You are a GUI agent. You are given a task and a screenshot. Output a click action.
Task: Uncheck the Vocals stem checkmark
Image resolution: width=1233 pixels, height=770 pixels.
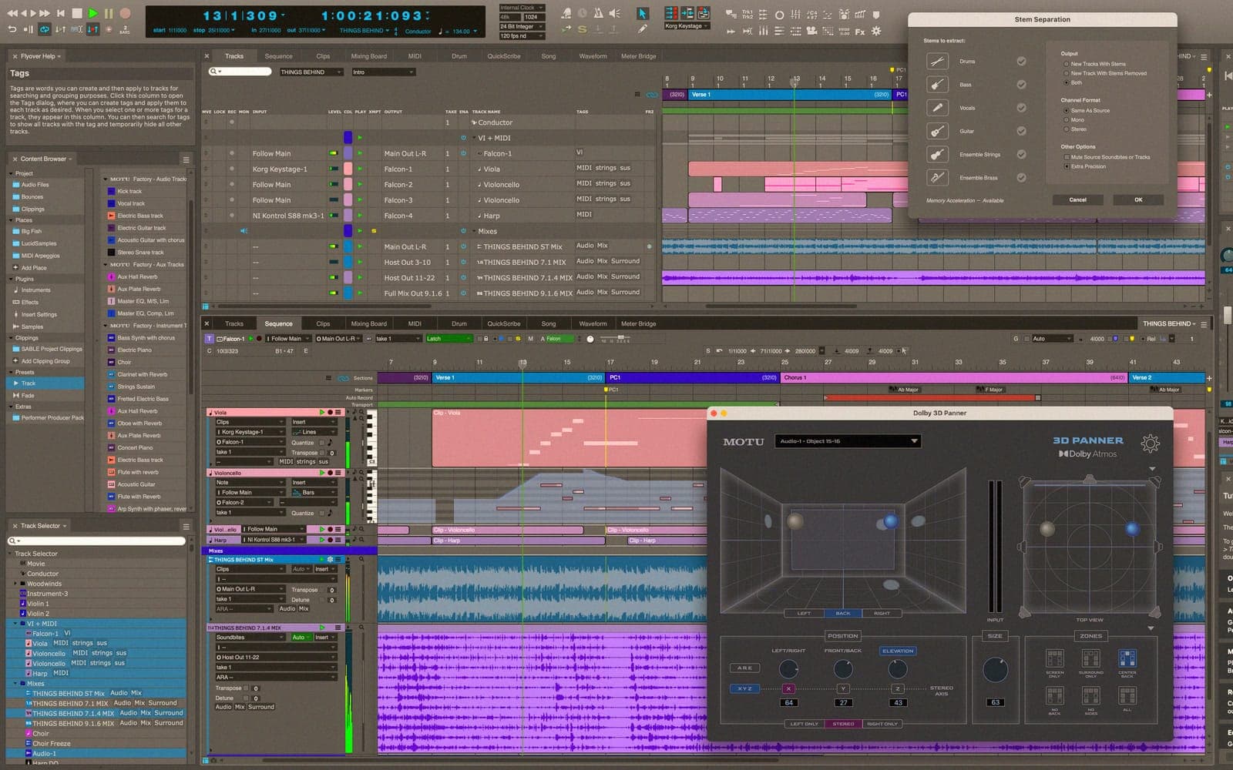[1021, 108]
